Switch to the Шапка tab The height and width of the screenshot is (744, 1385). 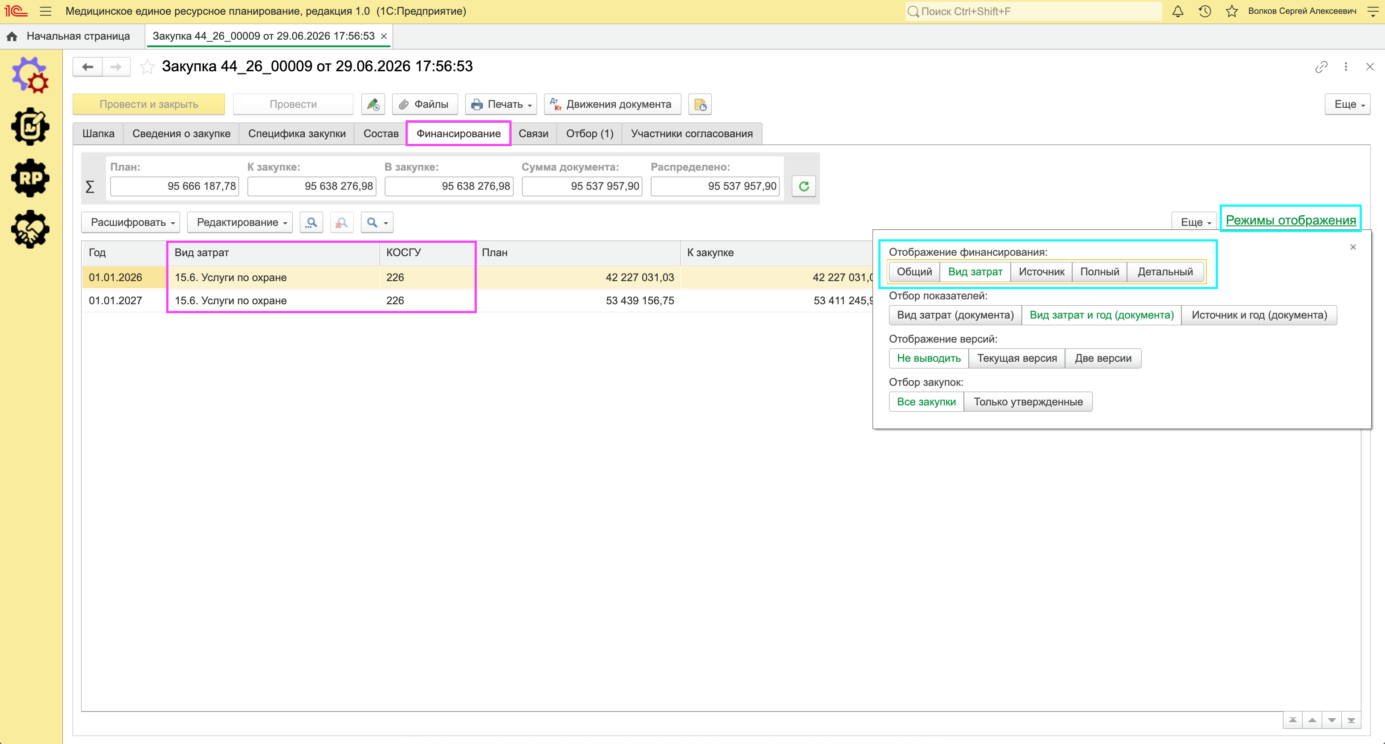coord(98,134)
